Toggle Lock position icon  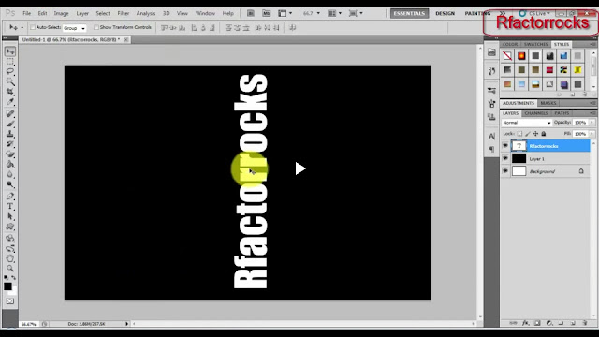(535, 134)
